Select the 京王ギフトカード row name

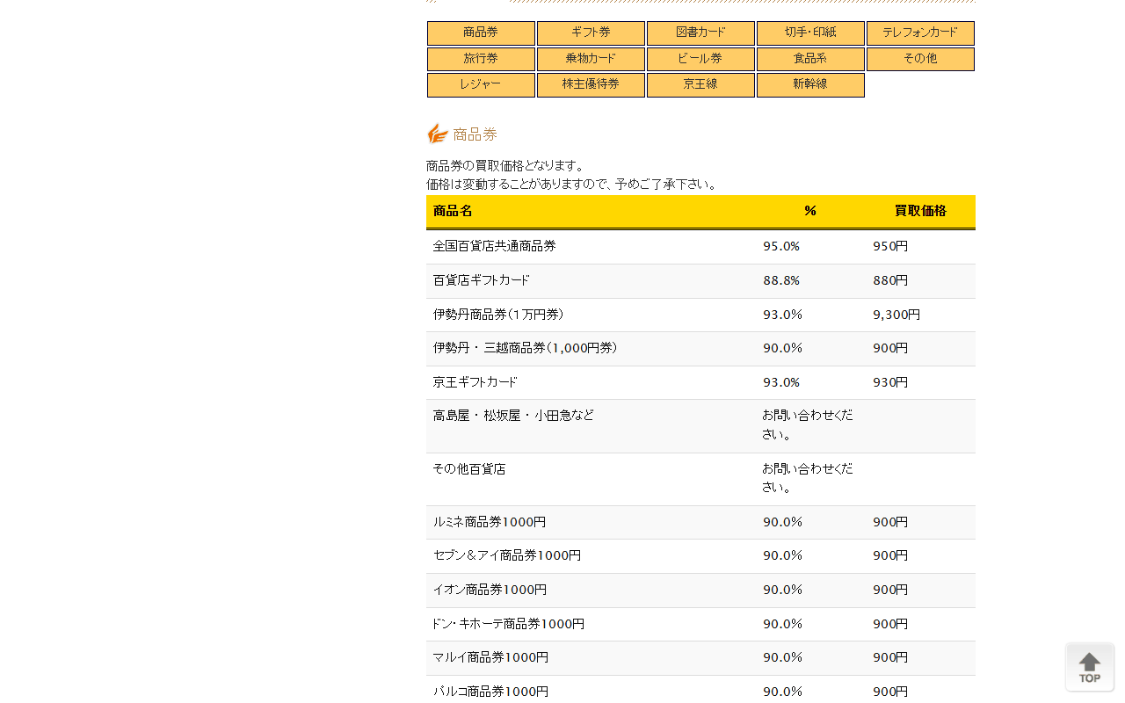coord(475,382)
